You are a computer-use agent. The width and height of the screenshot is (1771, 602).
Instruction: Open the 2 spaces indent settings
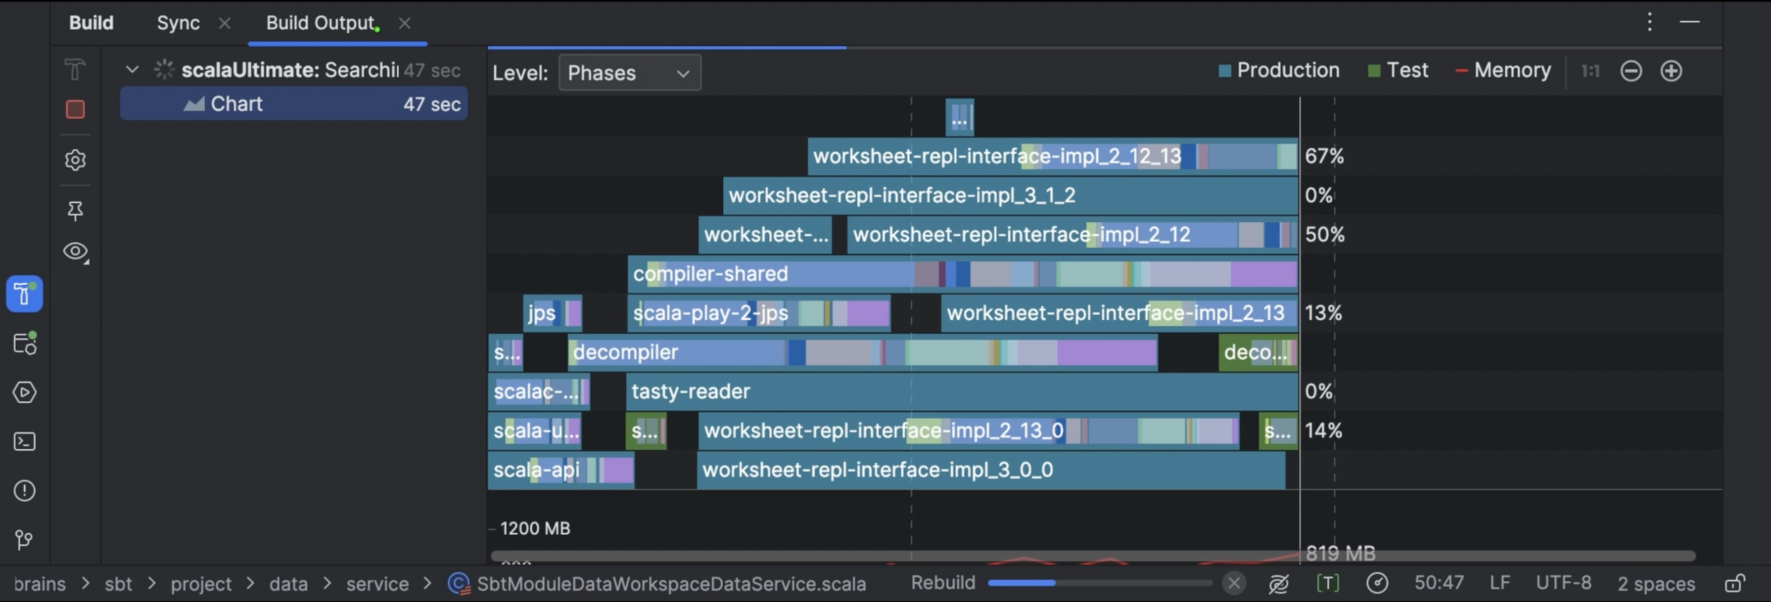point(1656,583)
